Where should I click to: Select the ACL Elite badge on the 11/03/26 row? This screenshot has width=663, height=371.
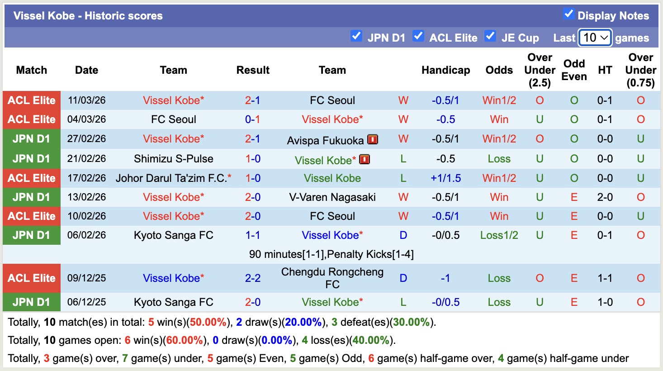[x=31, y=100]
